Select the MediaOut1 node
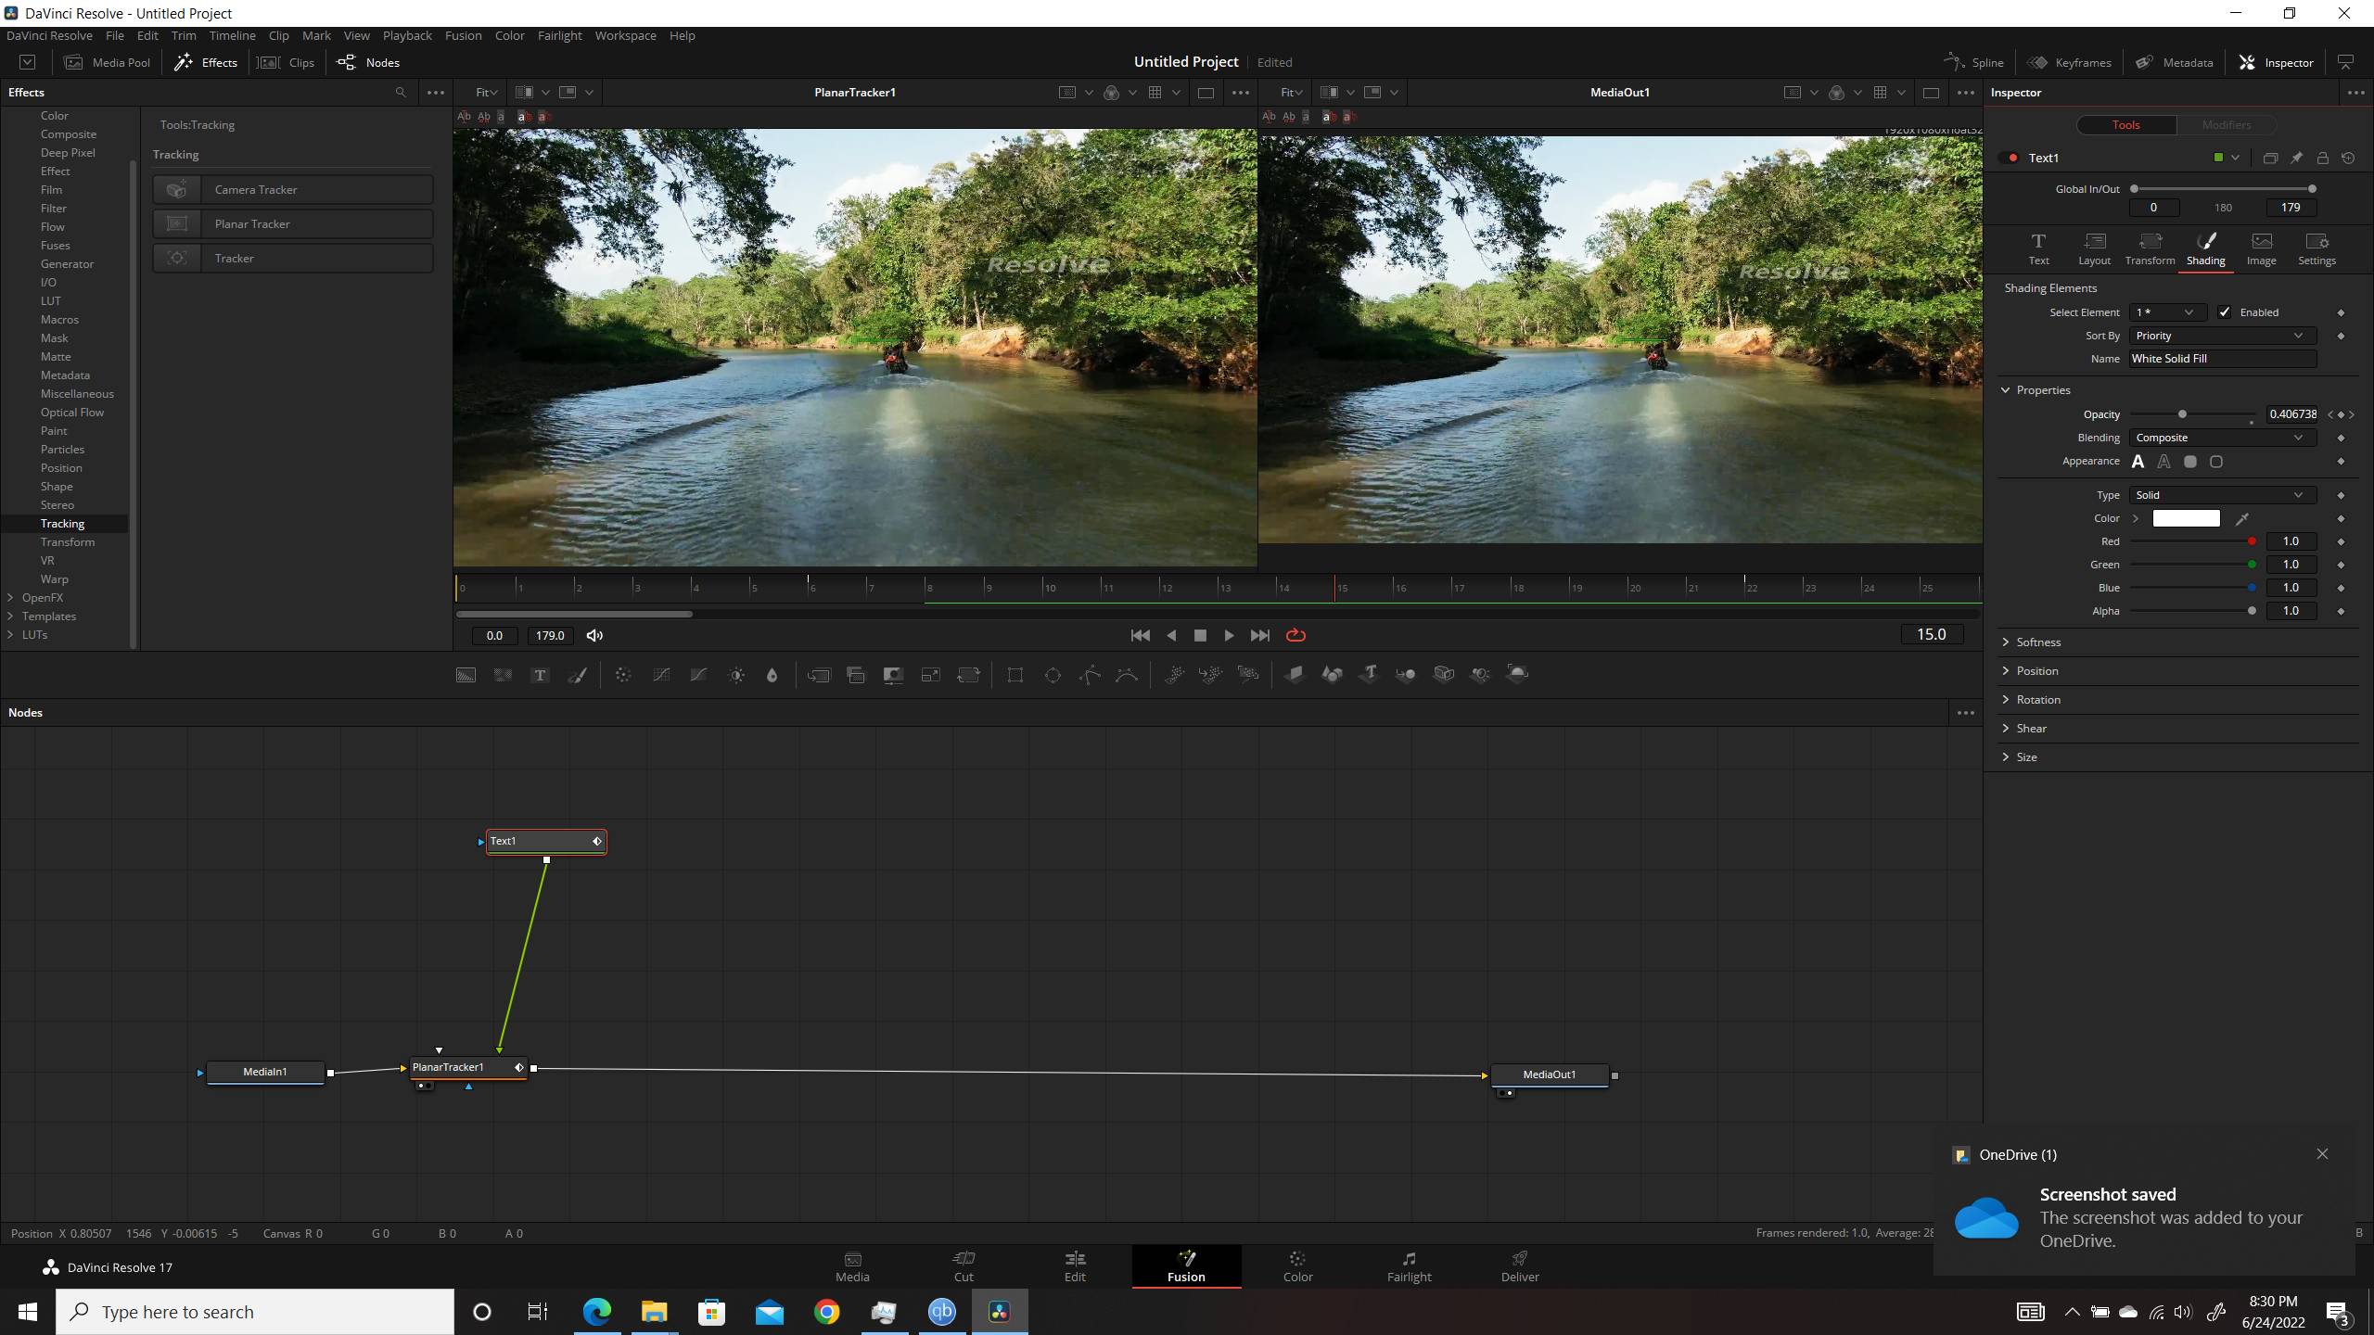The width and height of the screenshot is (2374, 1335). point(1549,1074)
